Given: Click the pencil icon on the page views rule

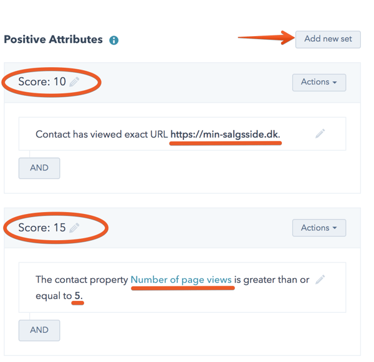Looking at the screenshot, I should 320,280.
